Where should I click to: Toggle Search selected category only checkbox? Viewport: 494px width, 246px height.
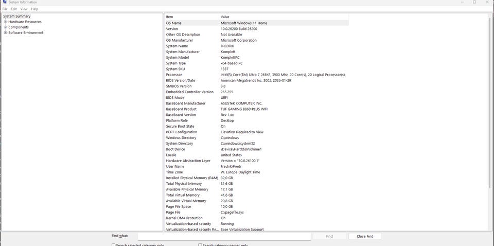[113, 245]
